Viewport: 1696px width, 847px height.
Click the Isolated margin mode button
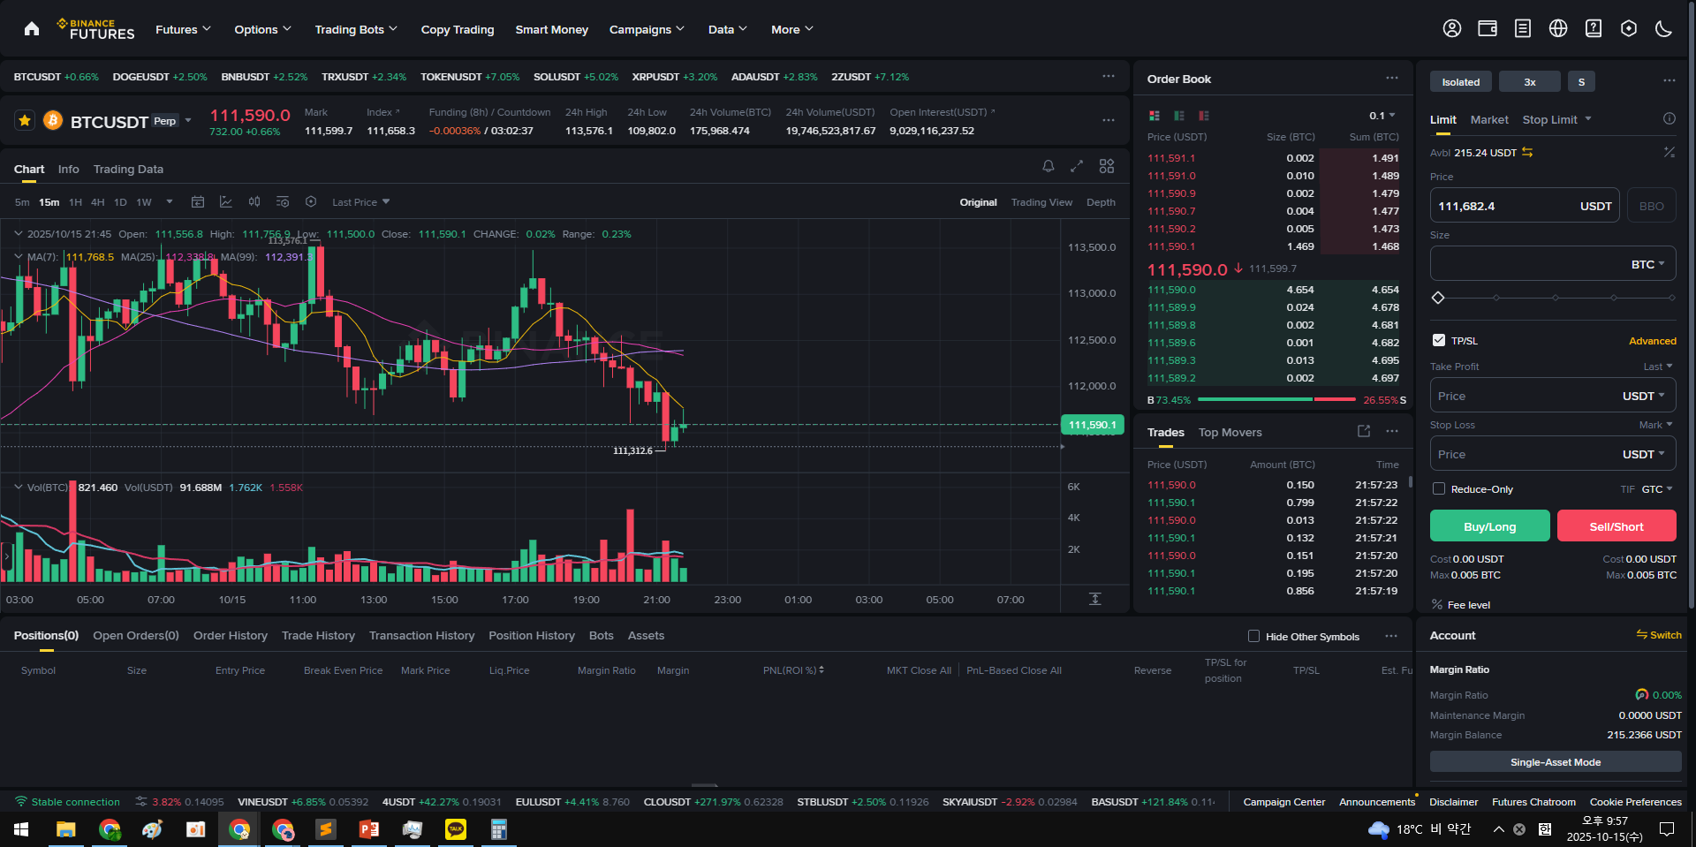click(x=1461, y=81)
